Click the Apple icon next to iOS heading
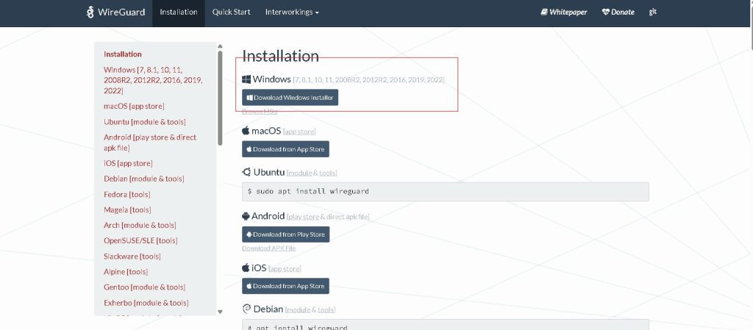 [x=246, y=268]
